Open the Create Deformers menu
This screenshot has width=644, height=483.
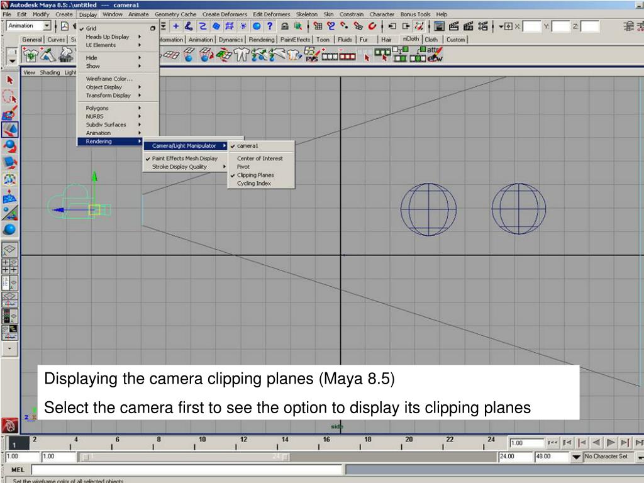pyautogui.click(x=225, y=14)
